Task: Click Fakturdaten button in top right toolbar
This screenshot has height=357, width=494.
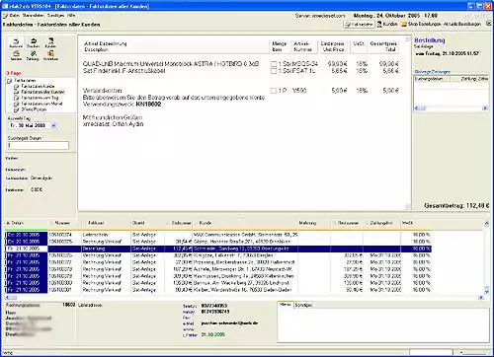Action: tap(359, 25)
